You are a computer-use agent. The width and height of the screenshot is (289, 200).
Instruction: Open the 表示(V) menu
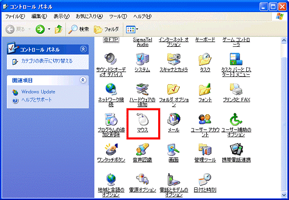click(x=61, y=16)
